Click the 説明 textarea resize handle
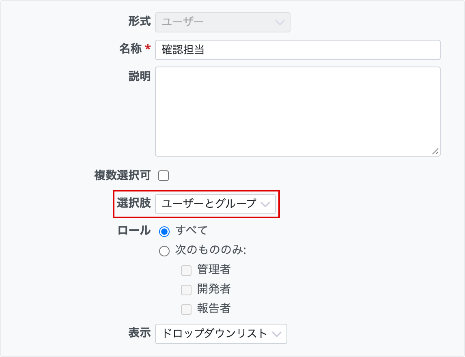This screenshot has width=465, height=357. click(x=435, y=151)
